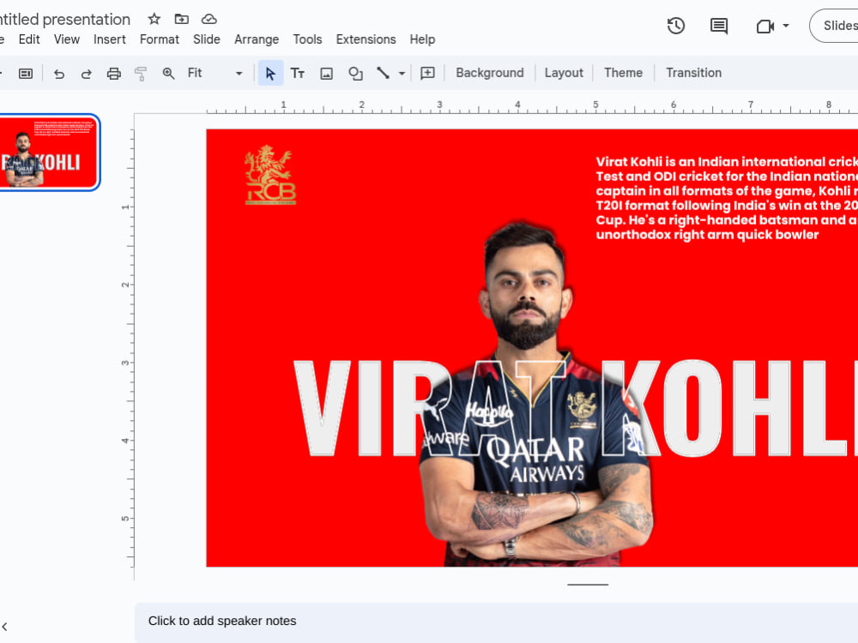
Task: Start a video call with the camera icon
Action: [x=765, y=26]
